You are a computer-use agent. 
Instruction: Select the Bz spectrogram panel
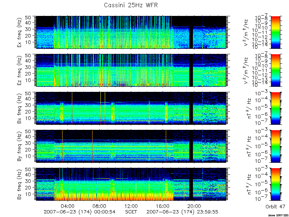[131, 184]
